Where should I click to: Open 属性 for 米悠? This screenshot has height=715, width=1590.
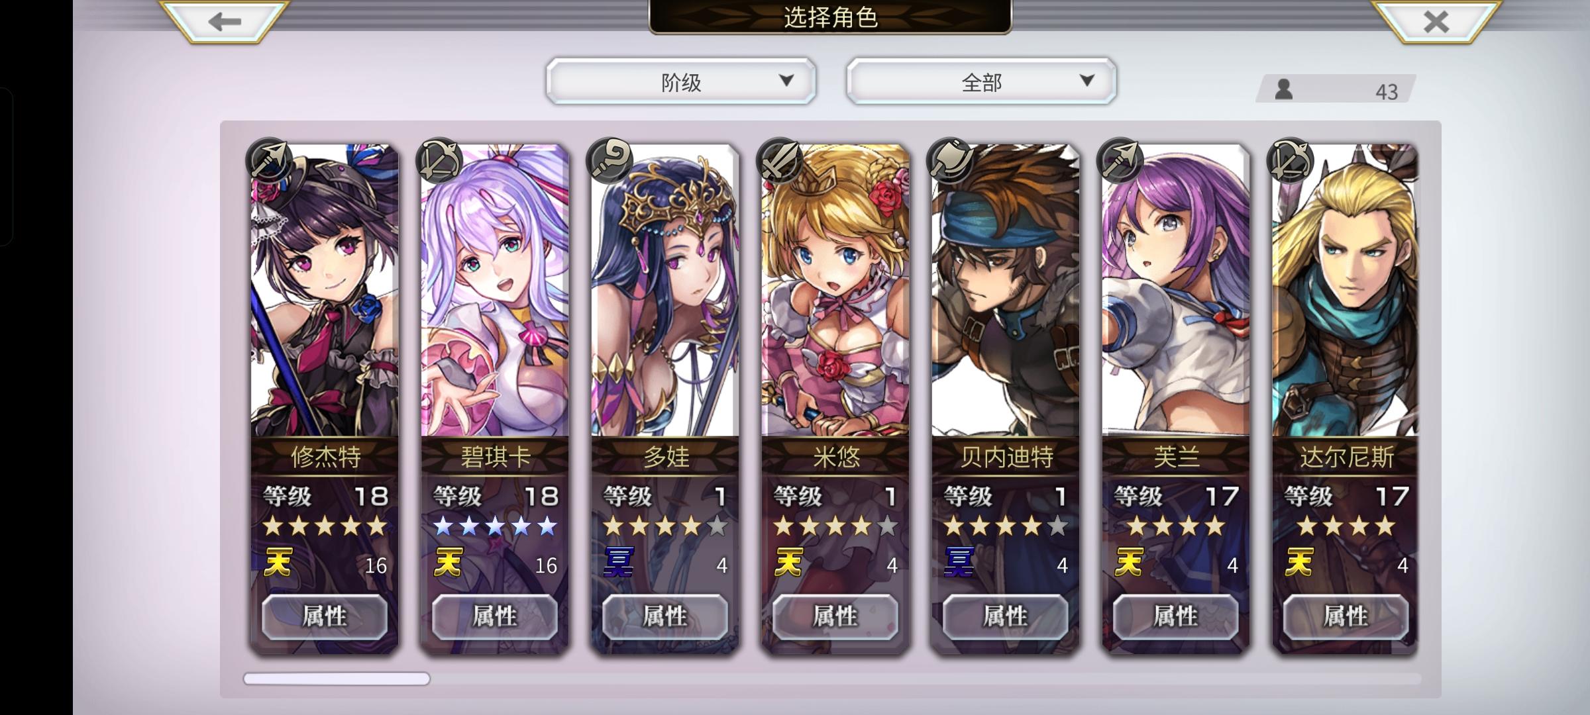tap(835, 616)
